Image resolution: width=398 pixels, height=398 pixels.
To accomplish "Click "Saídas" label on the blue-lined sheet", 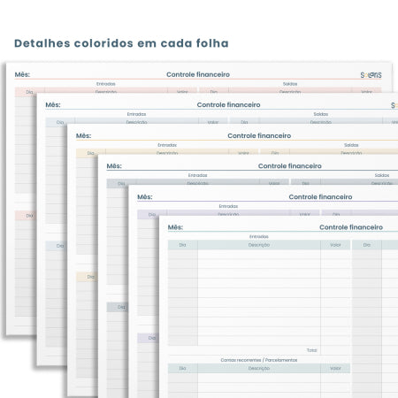I will click(x=321, y=114).
